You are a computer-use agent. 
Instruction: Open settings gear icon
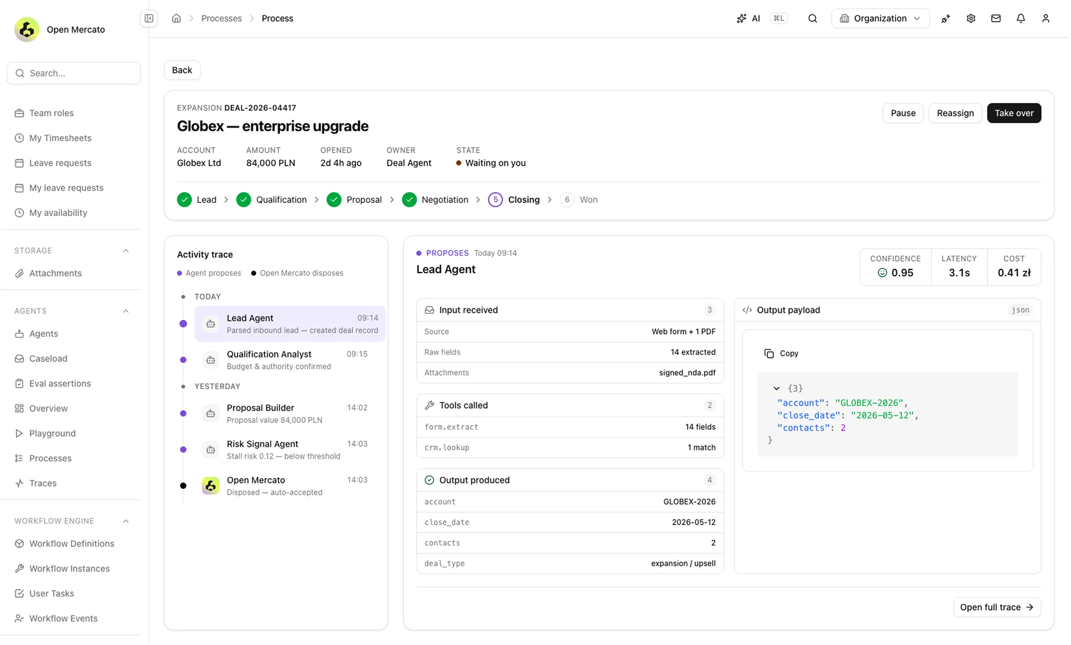pos(971,18)
